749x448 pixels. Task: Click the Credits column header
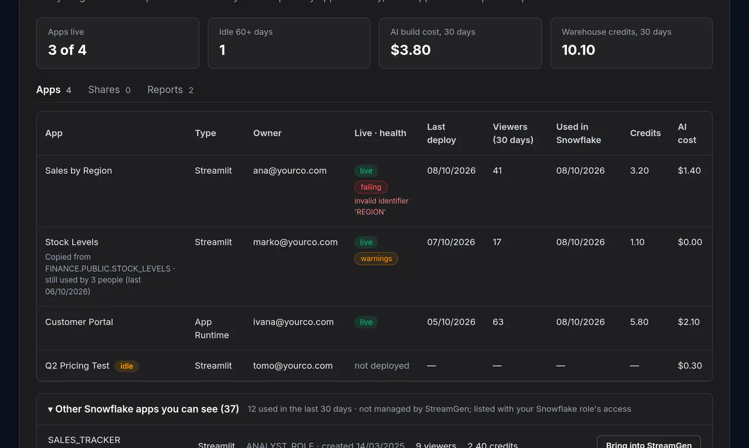pyautogui.click(x=645, y=133)
